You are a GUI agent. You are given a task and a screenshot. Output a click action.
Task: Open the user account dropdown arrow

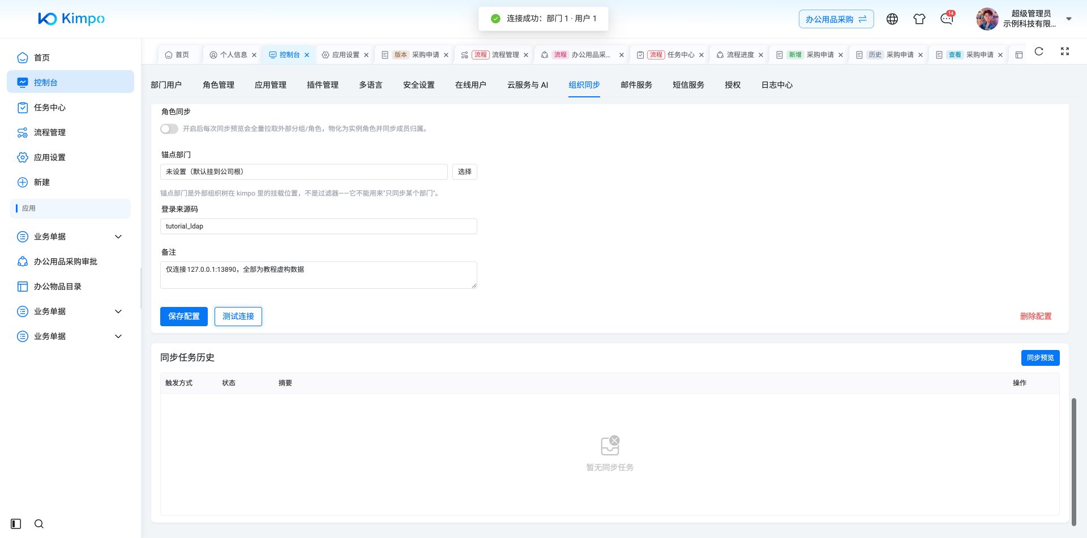click(1069, 19)
